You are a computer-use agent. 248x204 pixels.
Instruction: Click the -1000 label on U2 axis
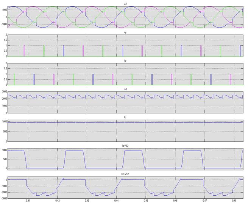coord(4,24)
